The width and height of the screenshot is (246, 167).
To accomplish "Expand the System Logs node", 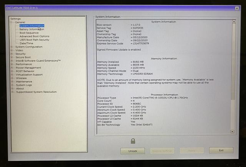I will point(12,85).
